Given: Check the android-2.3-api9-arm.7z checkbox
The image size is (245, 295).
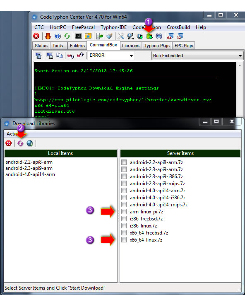Looking at the screenshot, I should pyautogui.click(x=124, y=169).
